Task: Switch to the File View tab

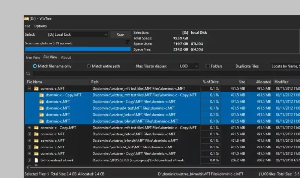Action: pos(50,57)
